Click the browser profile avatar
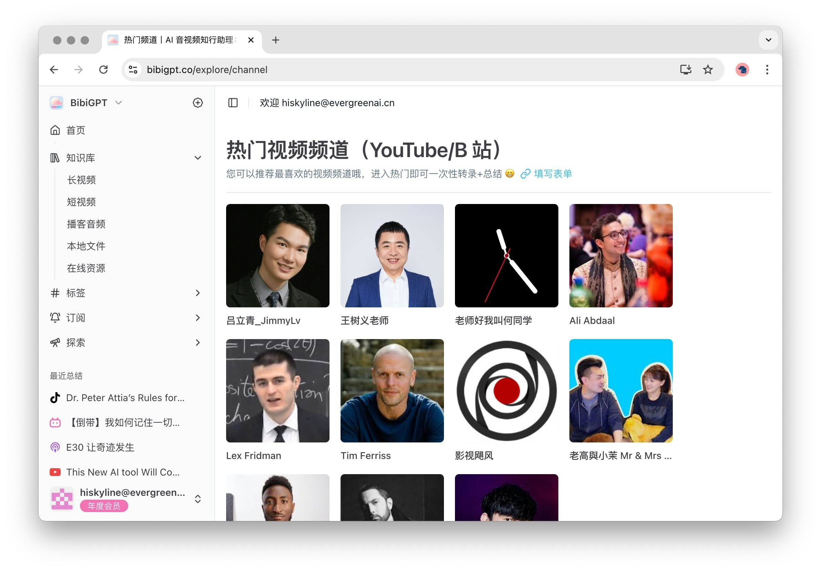This screenshot has width=821, height=572. (742, 69)
